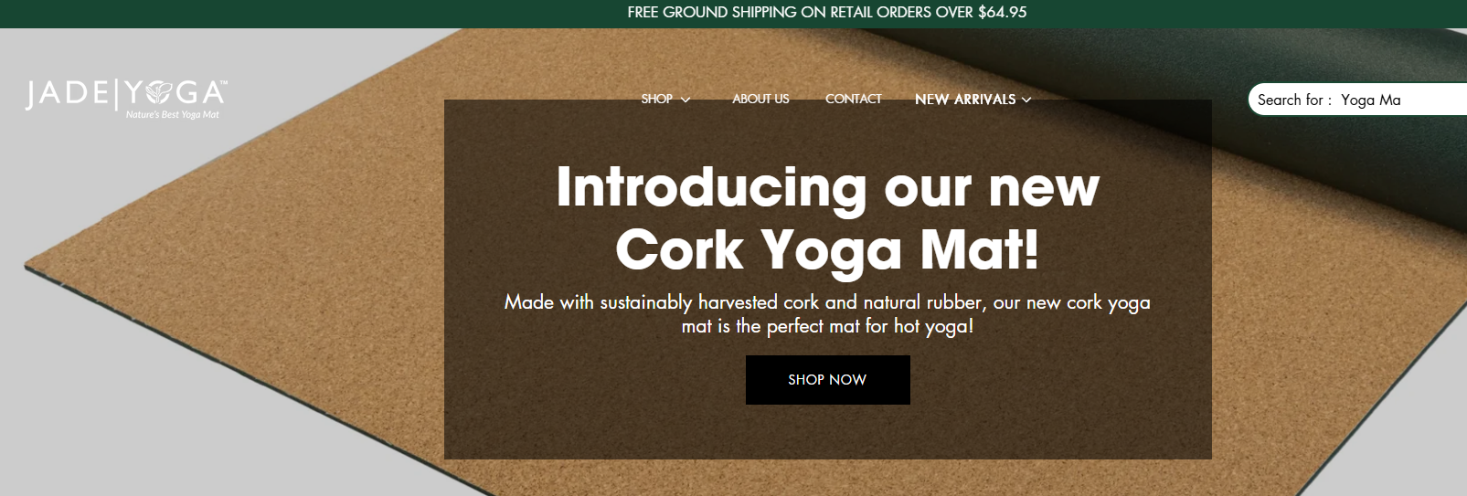Screen dimensions: 1467x496
Task: Click the 'Nature's Best Yoga Mat' tagline
Action: 173,114
